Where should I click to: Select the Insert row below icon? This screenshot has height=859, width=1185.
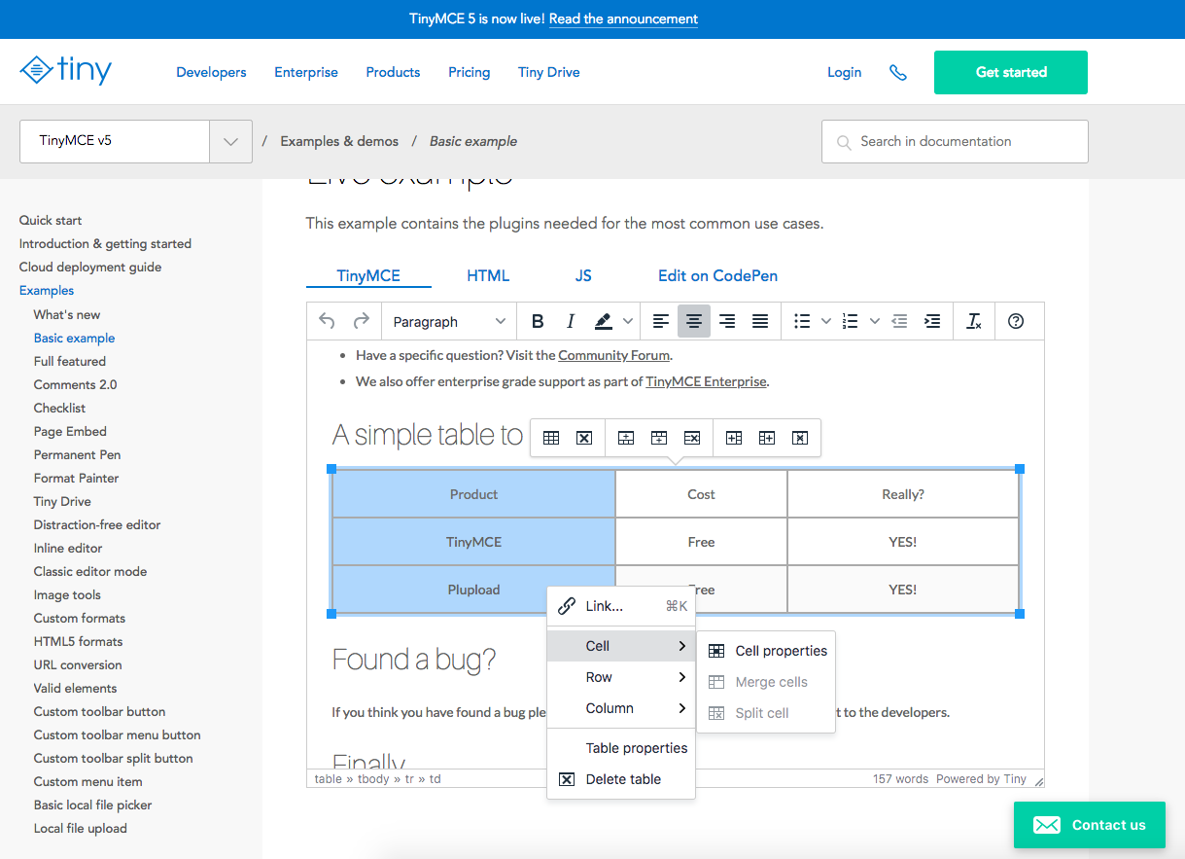click(x=658, y=438)
